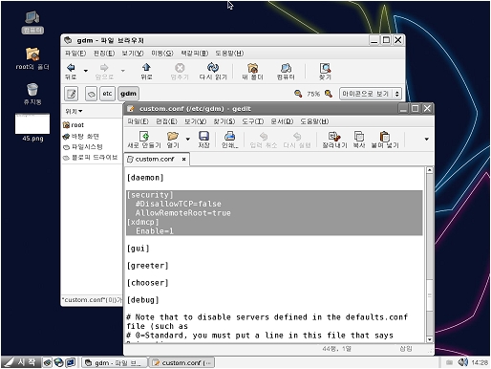
Task: Click the Print icon in gedit toolbar
Action: pyautogui.click(x=229, y=136)
